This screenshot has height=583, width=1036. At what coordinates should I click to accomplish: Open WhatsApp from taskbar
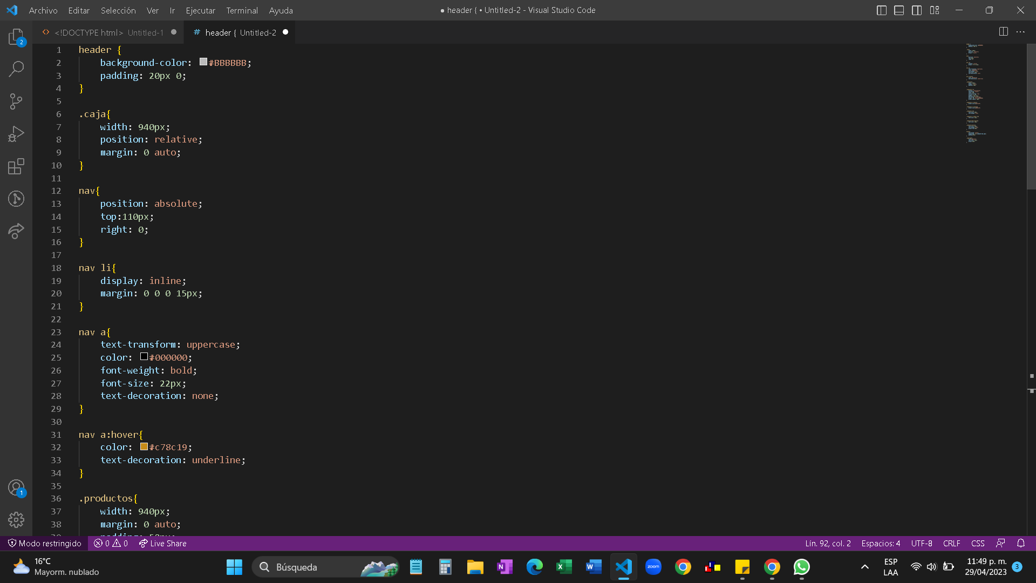(801, 567)
